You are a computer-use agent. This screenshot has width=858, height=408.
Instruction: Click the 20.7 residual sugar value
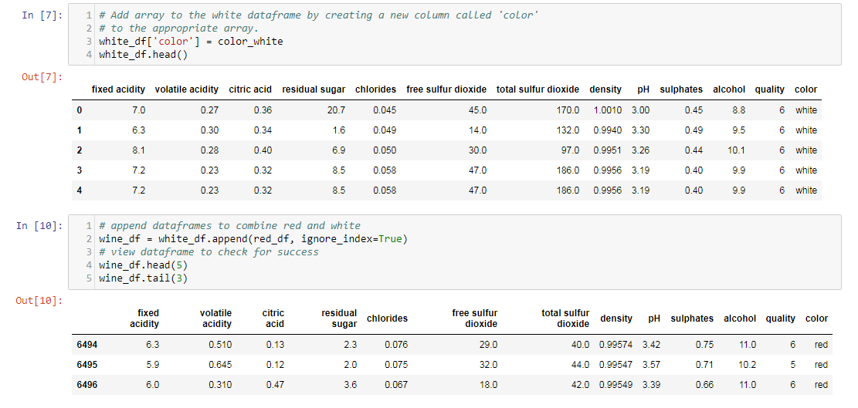336,110
